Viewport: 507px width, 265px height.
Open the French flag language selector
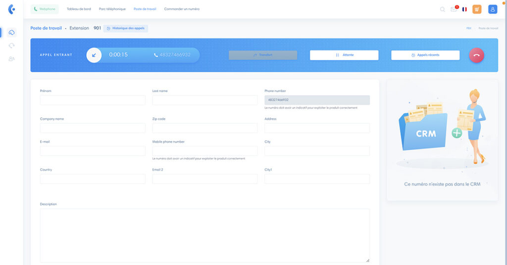(464, 9)
